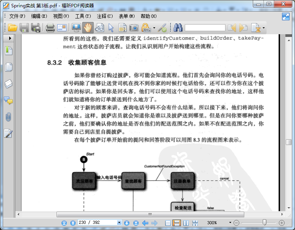The width and height of the screenshot is (295, 230).
Task: Toggle single page layout view
Action: tap(168, 223)
